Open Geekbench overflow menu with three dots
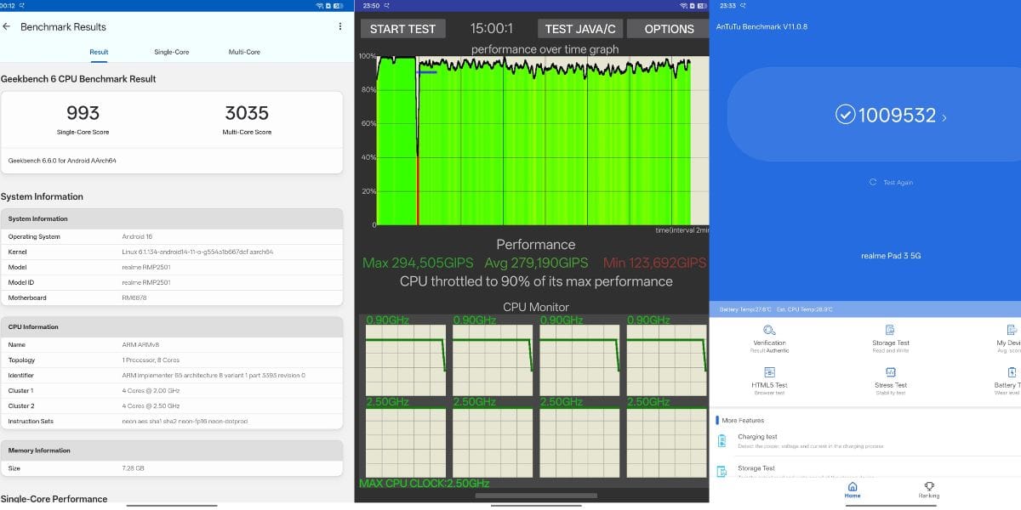The image size is (1021, 510). (339, 26)
